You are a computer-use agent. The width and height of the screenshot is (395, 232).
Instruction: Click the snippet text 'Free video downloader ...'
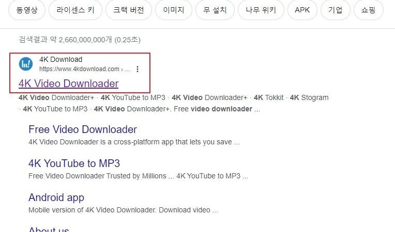pyautogui.click(x=217, y=109)
